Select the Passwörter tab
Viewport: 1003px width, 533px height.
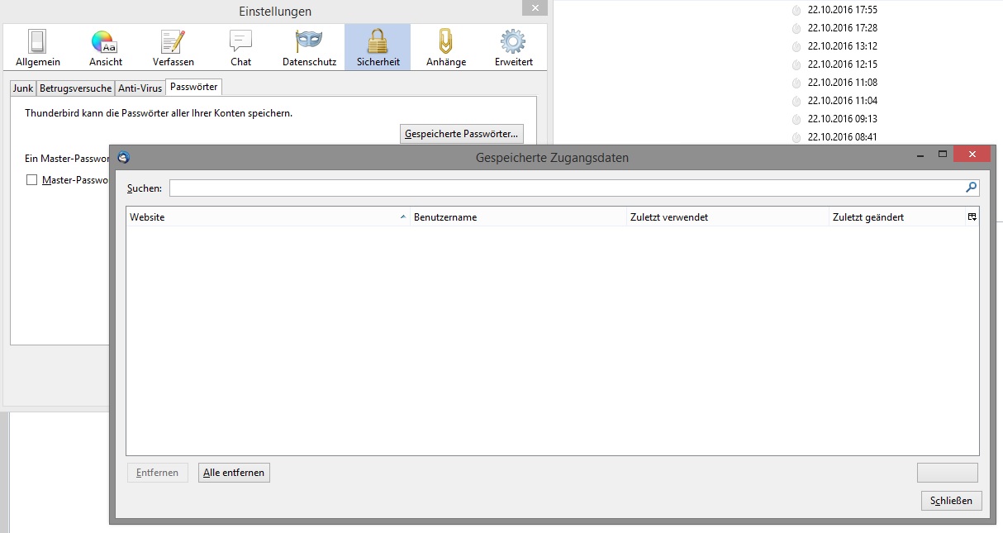pyautogui.click(x=194, y=87)
